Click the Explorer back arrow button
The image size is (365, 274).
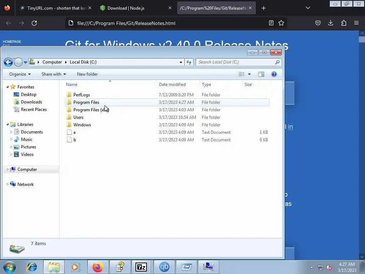pos(9,62)
